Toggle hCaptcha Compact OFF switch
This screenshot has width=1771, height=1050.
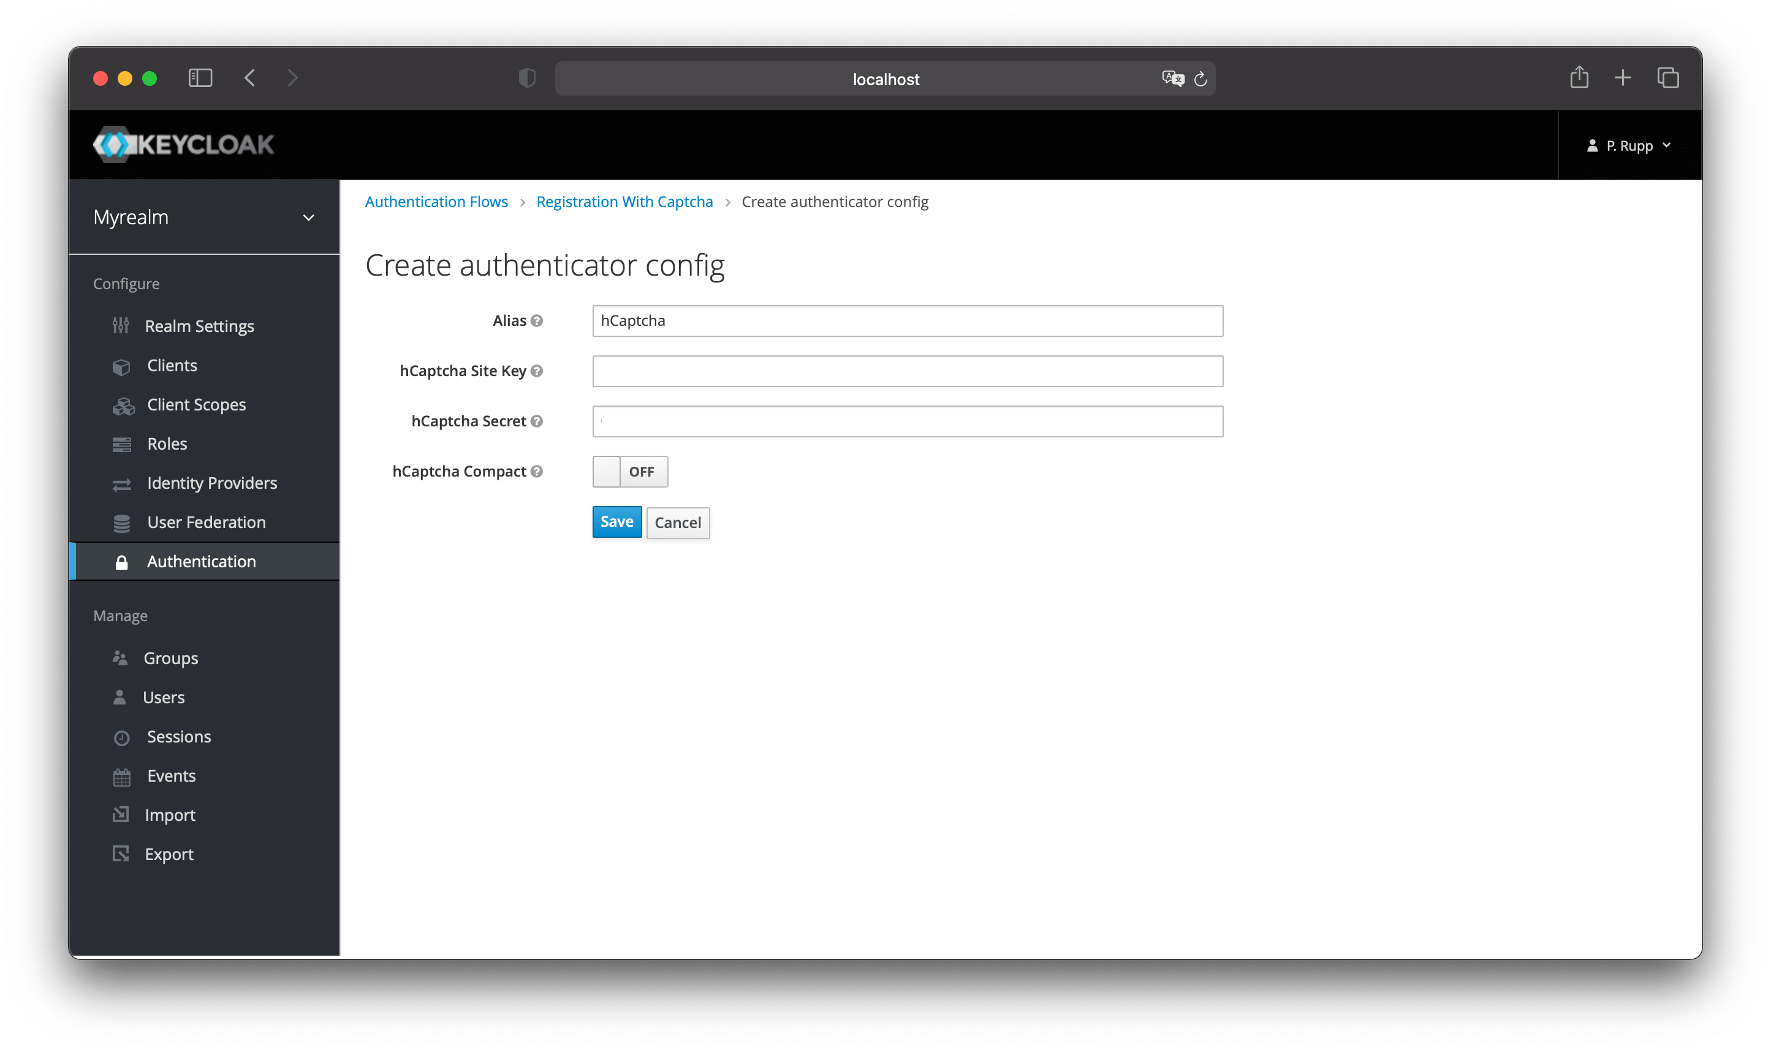pos(631,471)
